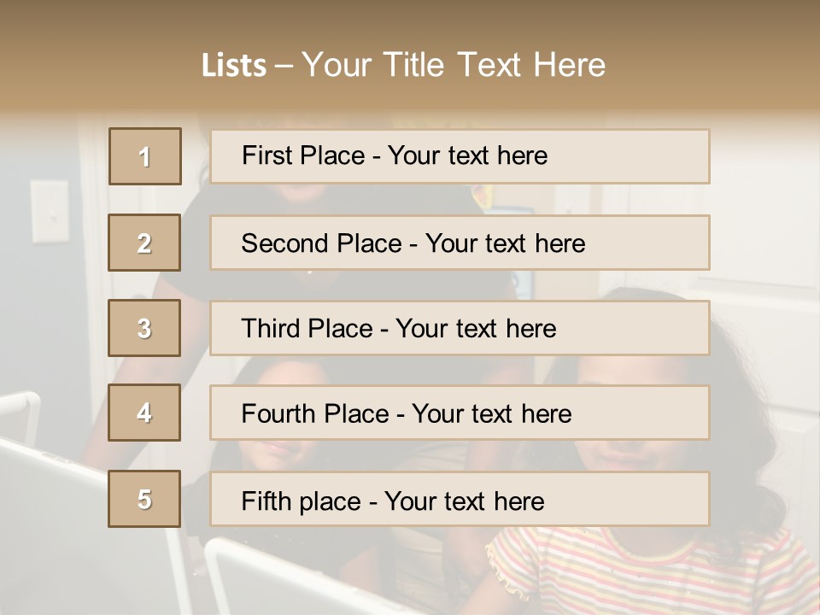Select the Third Place text bar
The height and width of the screenshot is (615, 820).
[460, 328]
